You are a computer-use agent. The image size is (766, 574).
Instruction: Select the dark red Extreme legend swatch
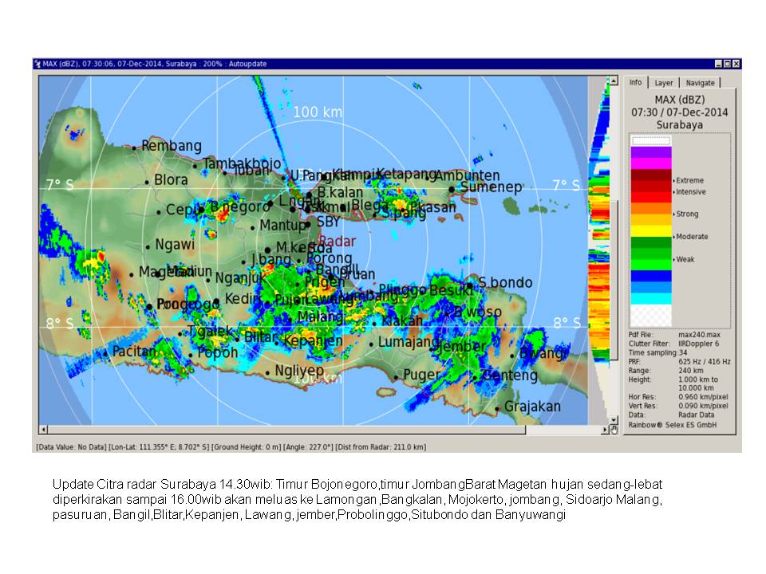coord(651,175)
